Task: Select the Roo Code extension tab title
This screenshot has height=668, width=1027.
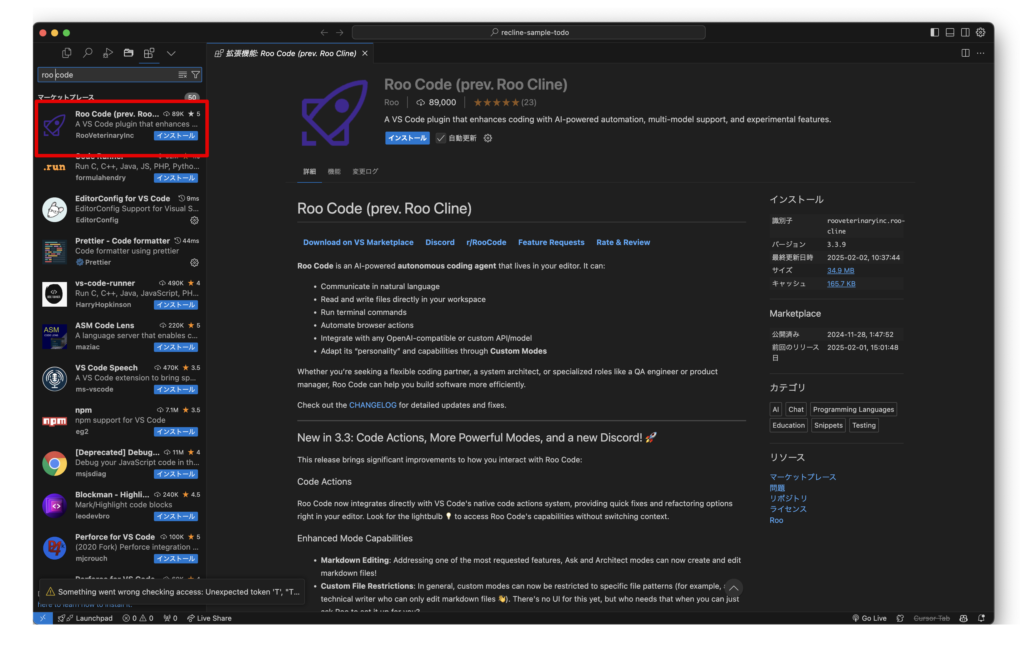Action: pyautogui.click(x=291, y=53)
